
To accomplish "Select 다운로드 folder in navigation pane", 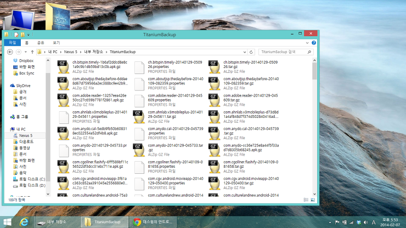I will pyautogui.click(x=26, y=142).
